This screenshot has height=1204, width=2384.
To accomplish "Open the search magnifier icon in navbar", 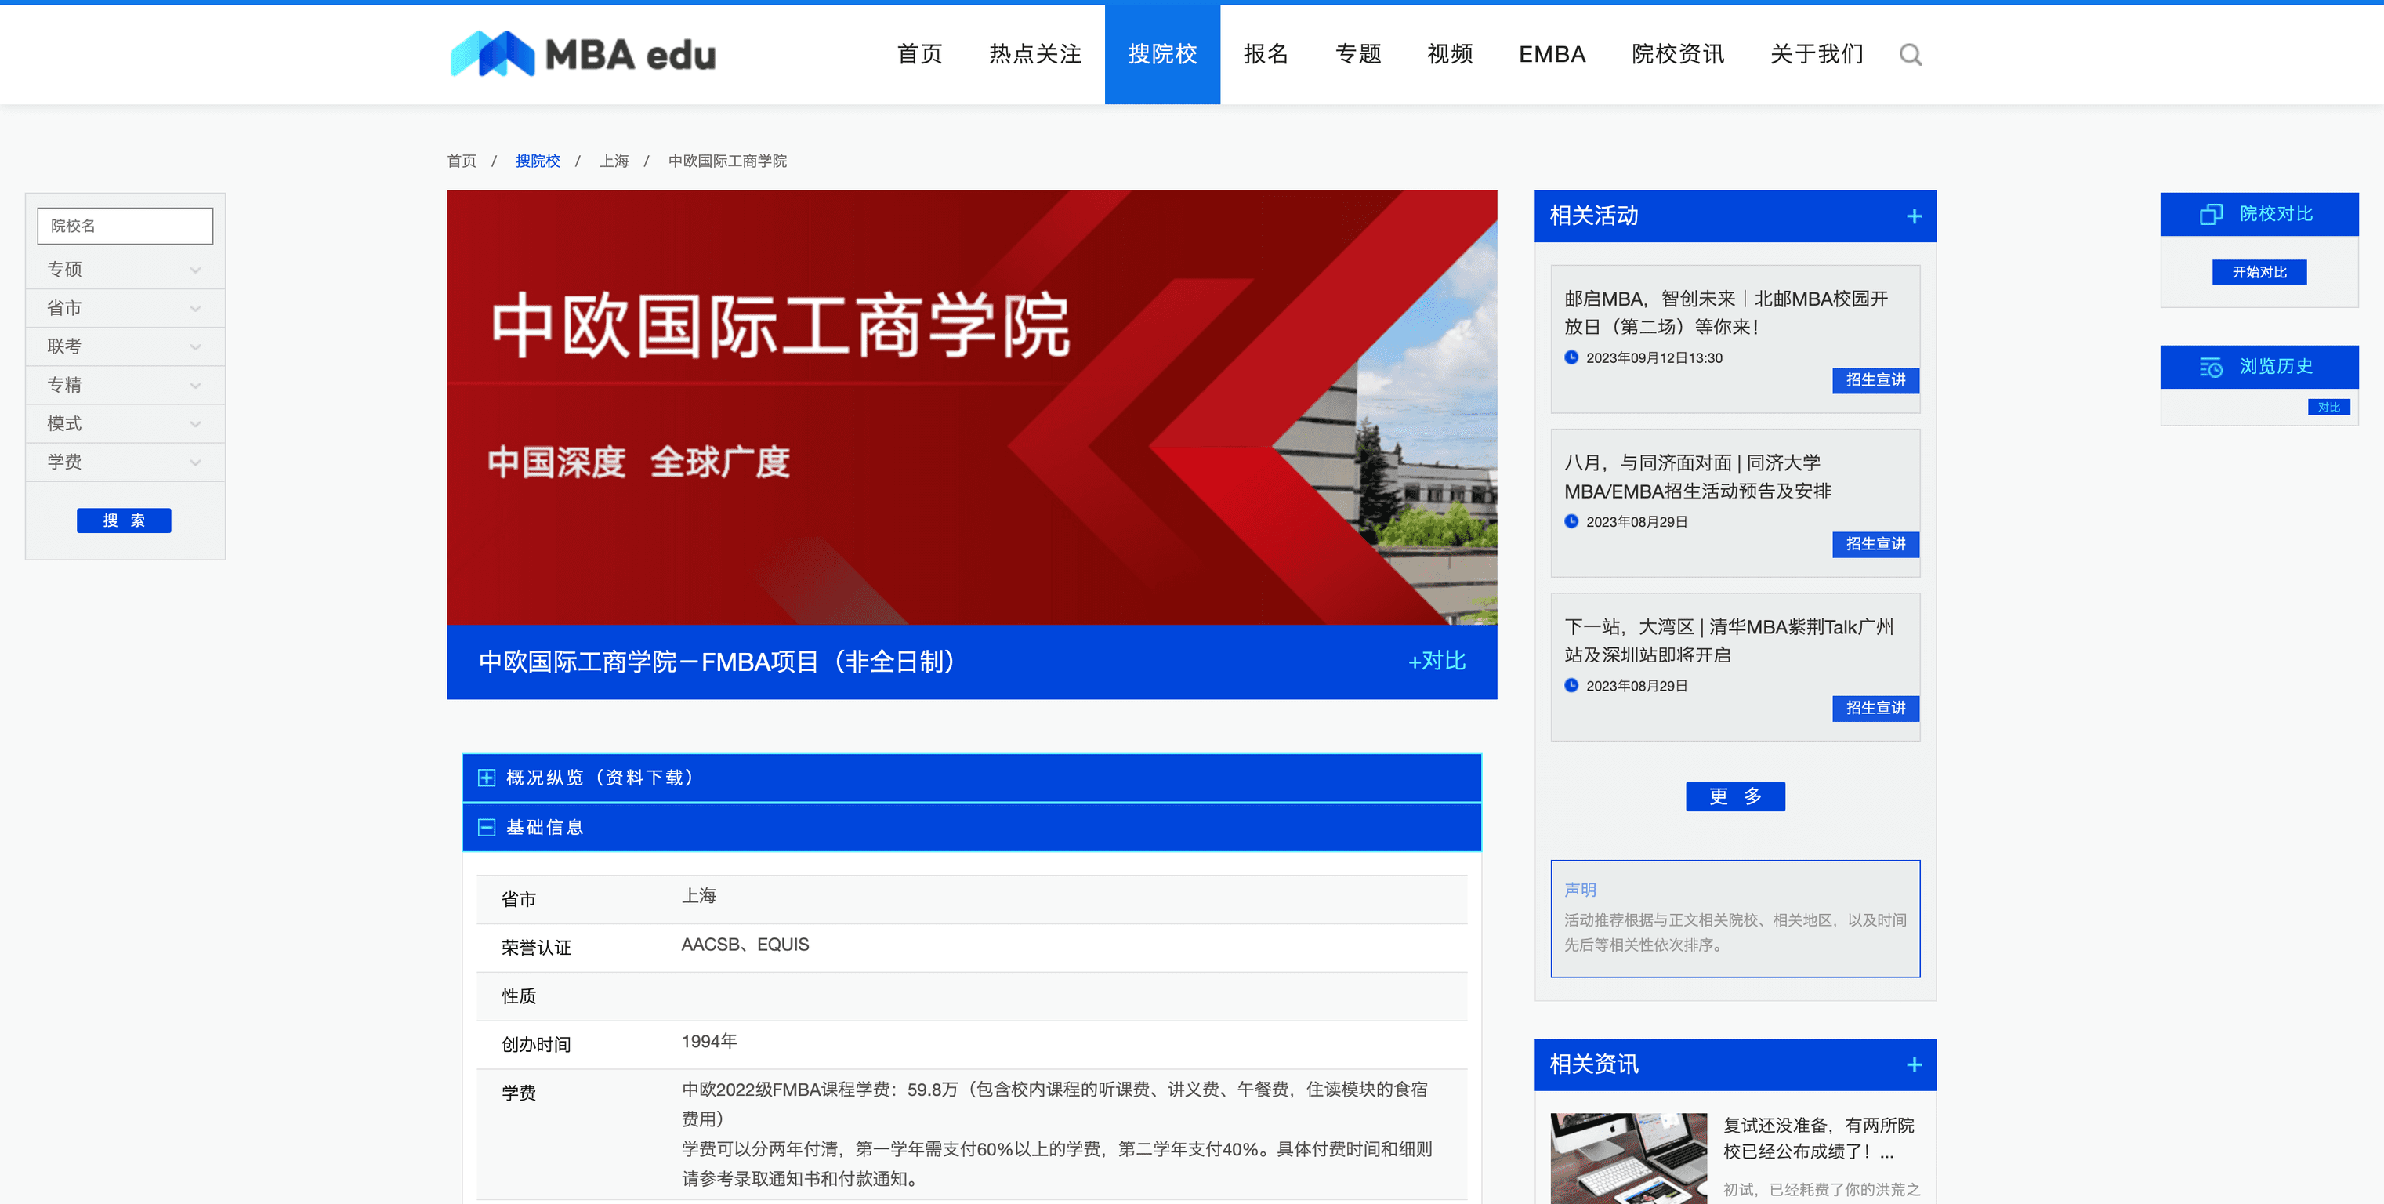I will pos(1910,55).
